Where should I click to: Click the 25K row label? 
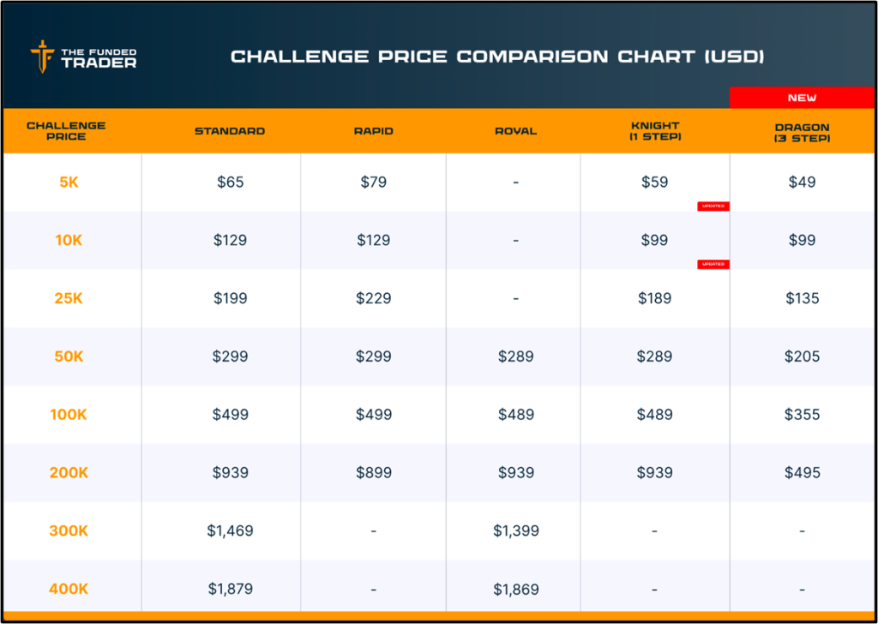[69, 298]
